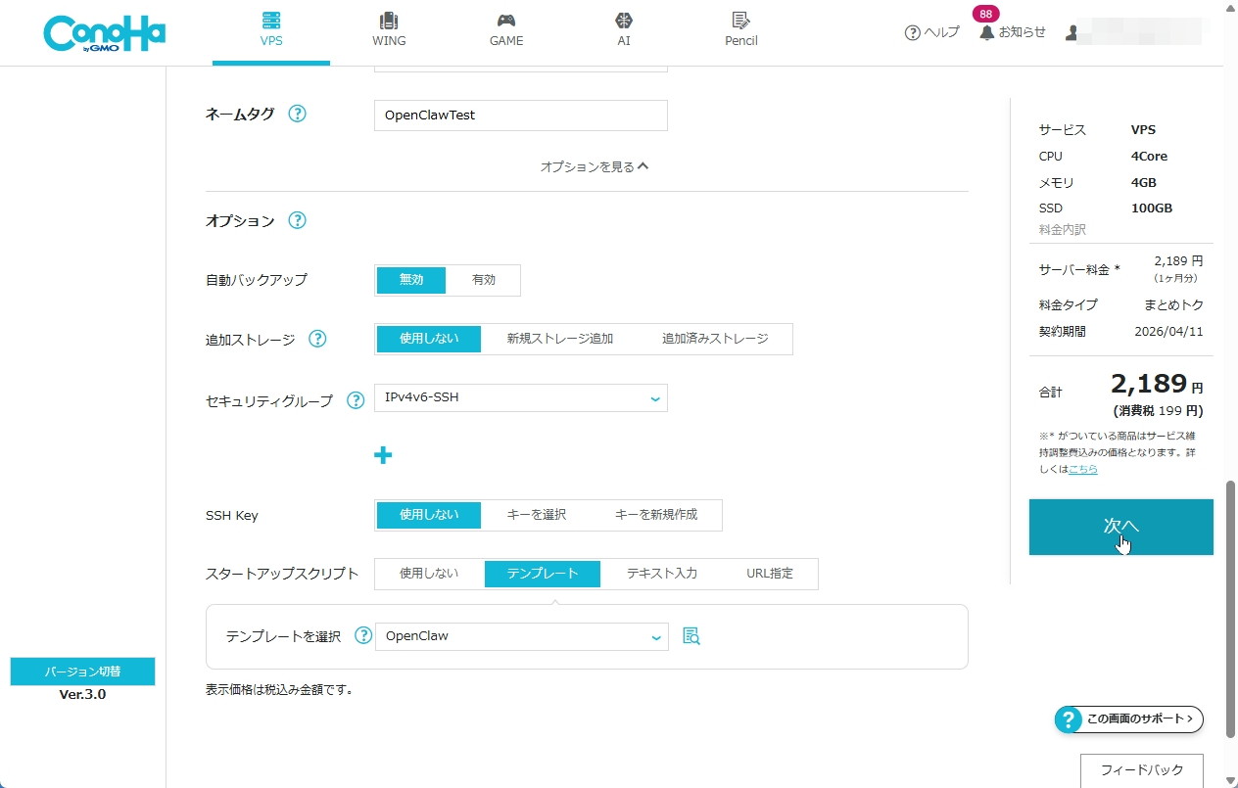Screen dimensions: 1238x788
Task: Switch startup script to テキスト入力
Action: pos(660,574)
